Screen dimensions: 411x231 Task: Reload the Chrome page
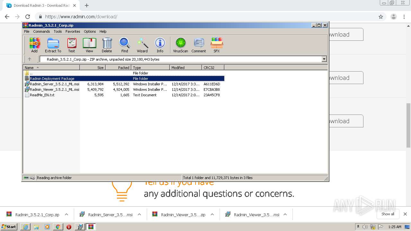pos(28,17)
